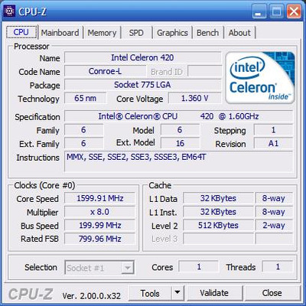Open the Memory tab
This screenshot has height=306, width=306.
tap(102, 33)
